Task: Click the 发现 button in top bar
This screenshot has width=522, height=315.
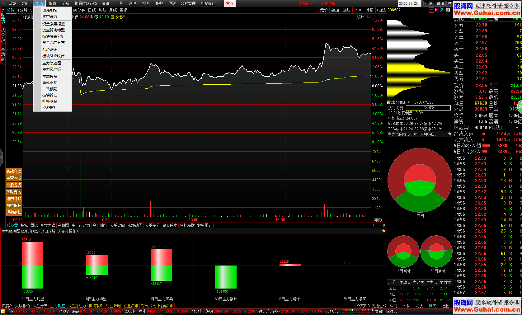Action: coord(230,3)
